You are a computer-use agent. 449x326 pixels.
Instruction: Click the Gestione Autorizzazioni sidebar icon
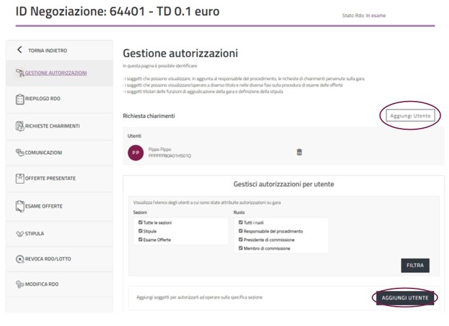pos(20,73)
